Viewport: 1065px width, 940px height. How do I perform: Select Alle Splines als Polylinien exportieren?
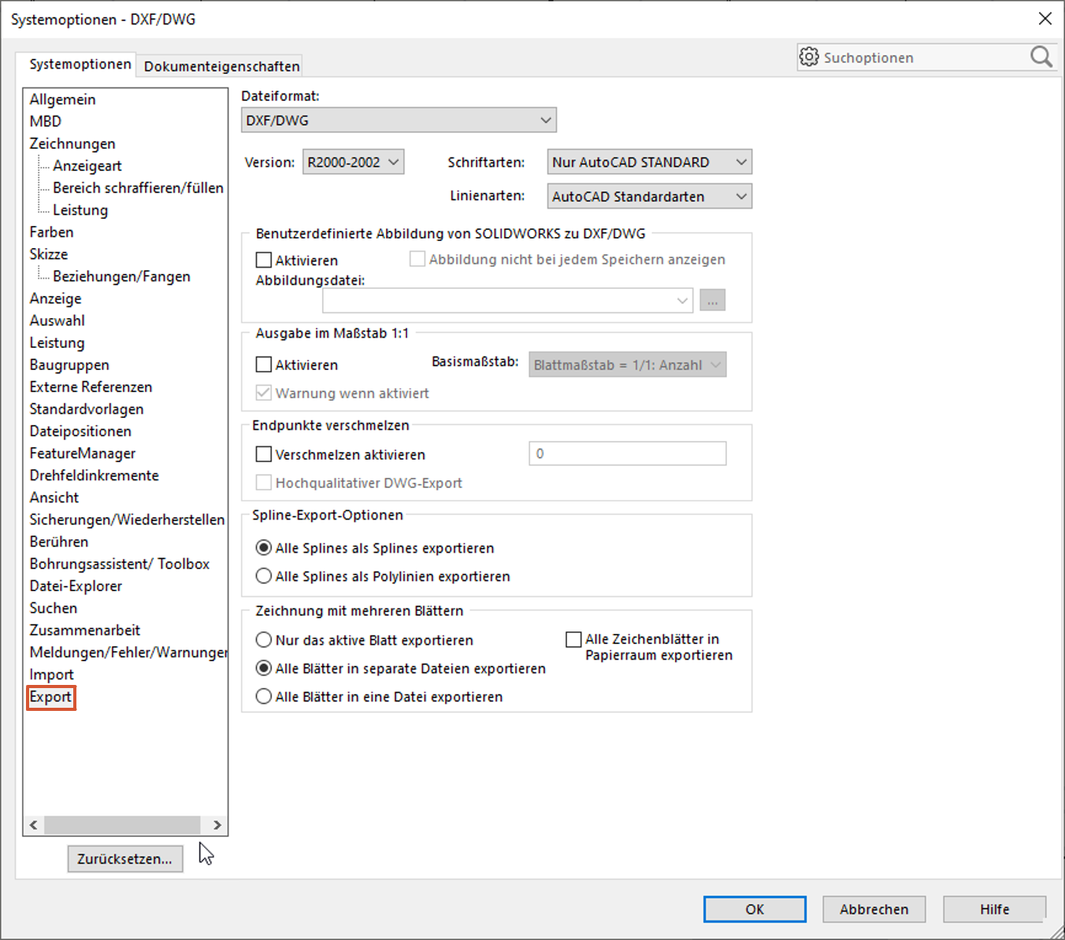[x=264, y=576]
